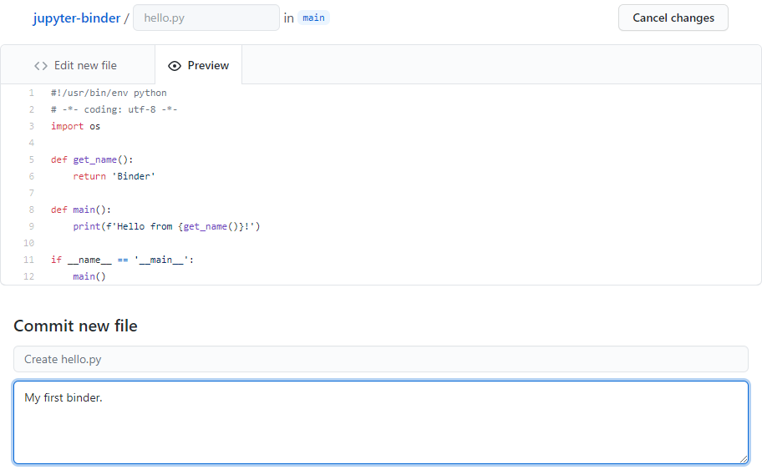The image size is (762, 470).
Task: Click the Commit new file heading
Action: coord(75,326)
